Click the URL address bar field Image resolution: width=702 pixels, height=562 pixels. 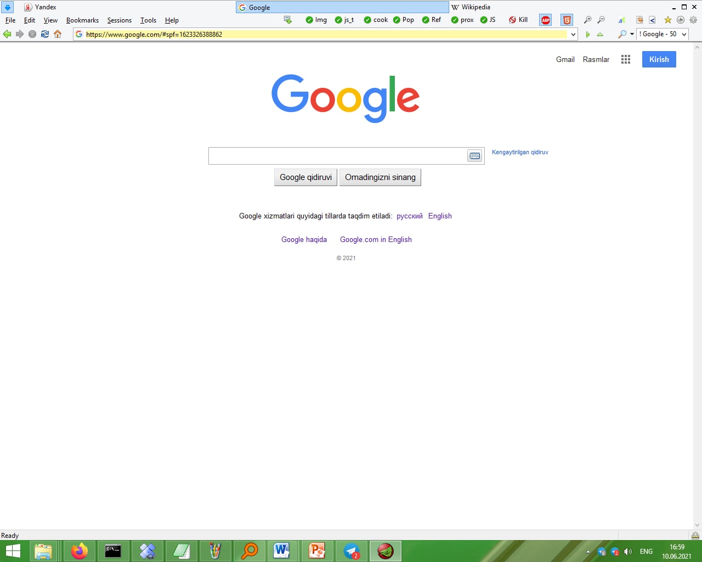tap(326, 34)
